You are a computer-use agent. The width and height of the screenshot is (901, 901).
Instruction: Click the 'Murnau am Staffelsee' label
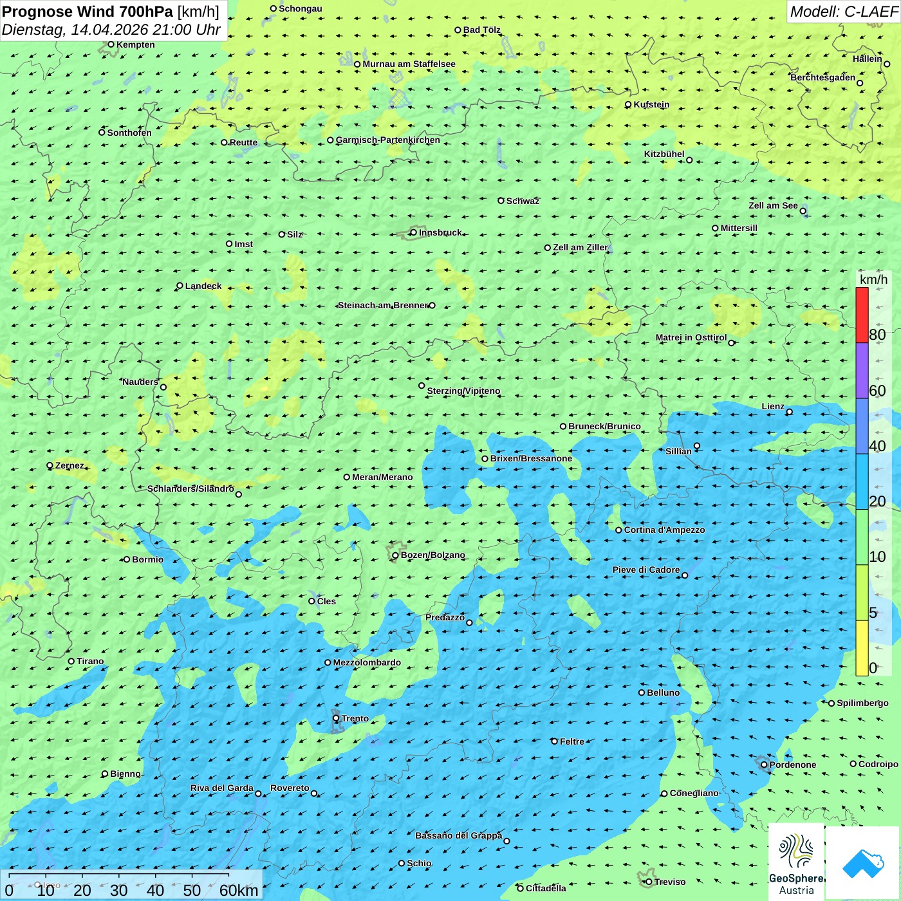click(x=409, y=64)
